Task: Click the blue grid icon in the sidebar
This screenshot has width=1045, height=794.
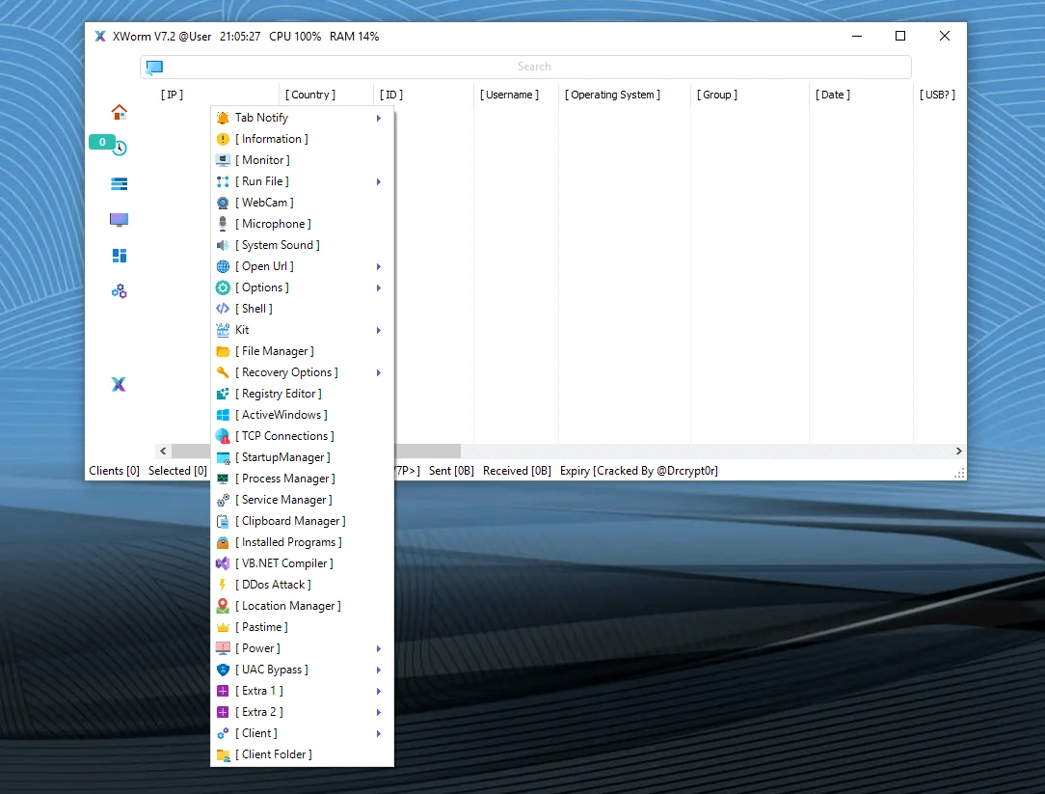Action: [119, 255]
